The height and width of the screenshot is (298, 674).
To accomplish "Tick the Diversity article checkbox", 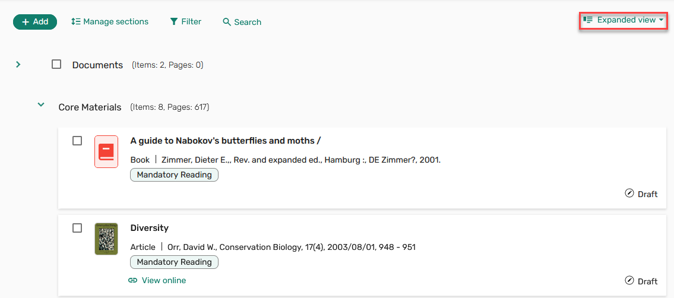I will point(77,228).
